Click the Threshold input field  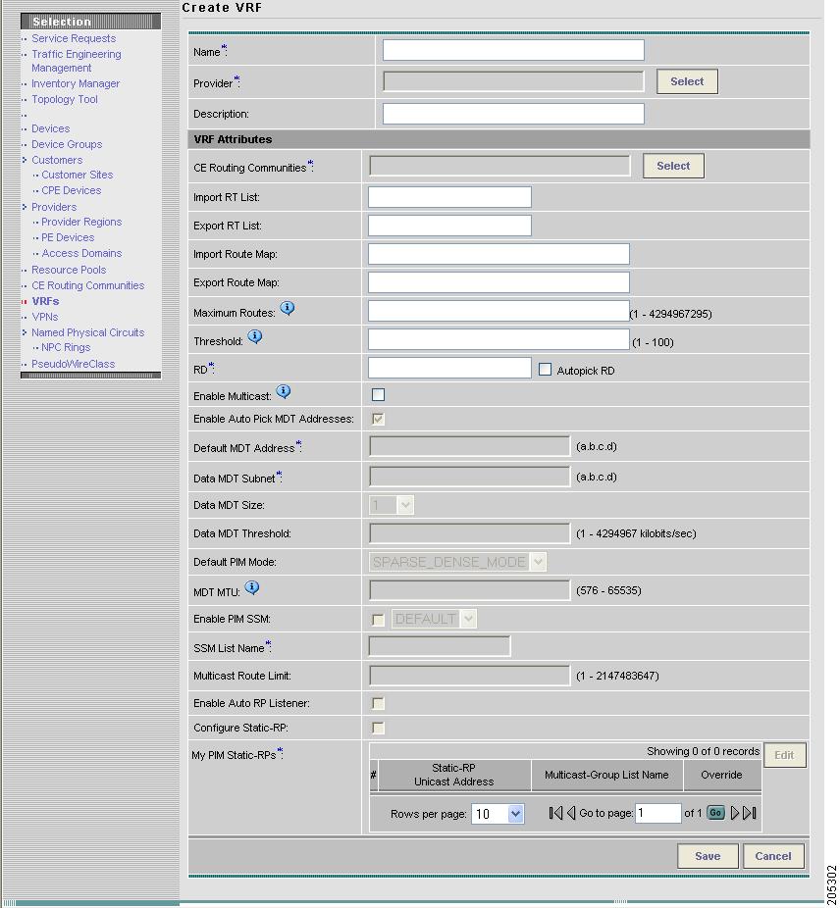point(499,339)
